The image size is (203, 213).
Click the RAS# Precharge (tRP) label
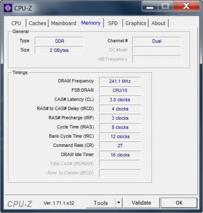[71, 118]
